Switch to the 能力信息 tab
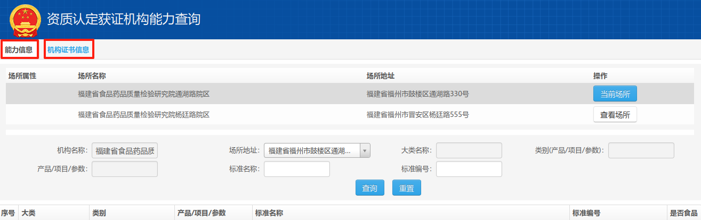 pyautogui.click(x=19, y=50)
